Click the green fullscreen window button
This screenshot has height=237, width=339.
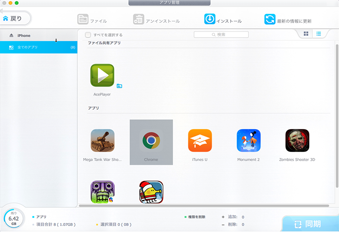coord(16,3)
